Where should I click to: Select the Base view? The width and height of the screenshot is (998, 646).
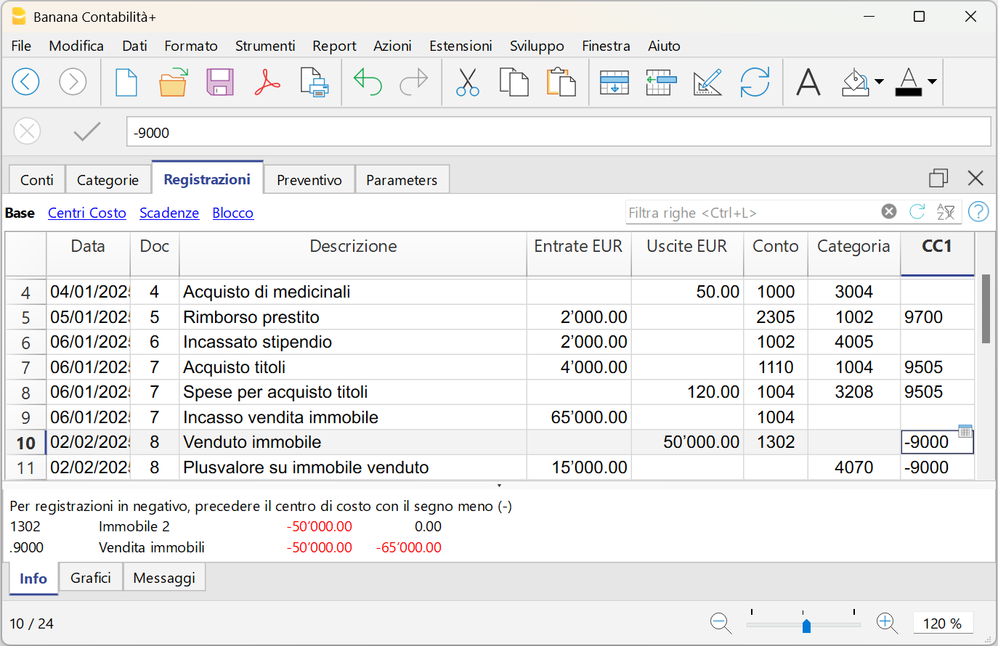20,213
